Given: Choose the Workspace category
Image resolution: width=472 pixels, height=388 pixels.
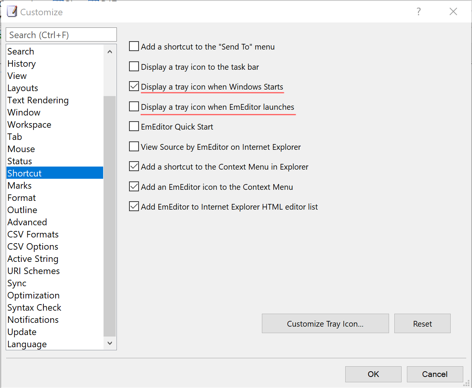Looking at the screenshot, I should (x=55, y=125).
